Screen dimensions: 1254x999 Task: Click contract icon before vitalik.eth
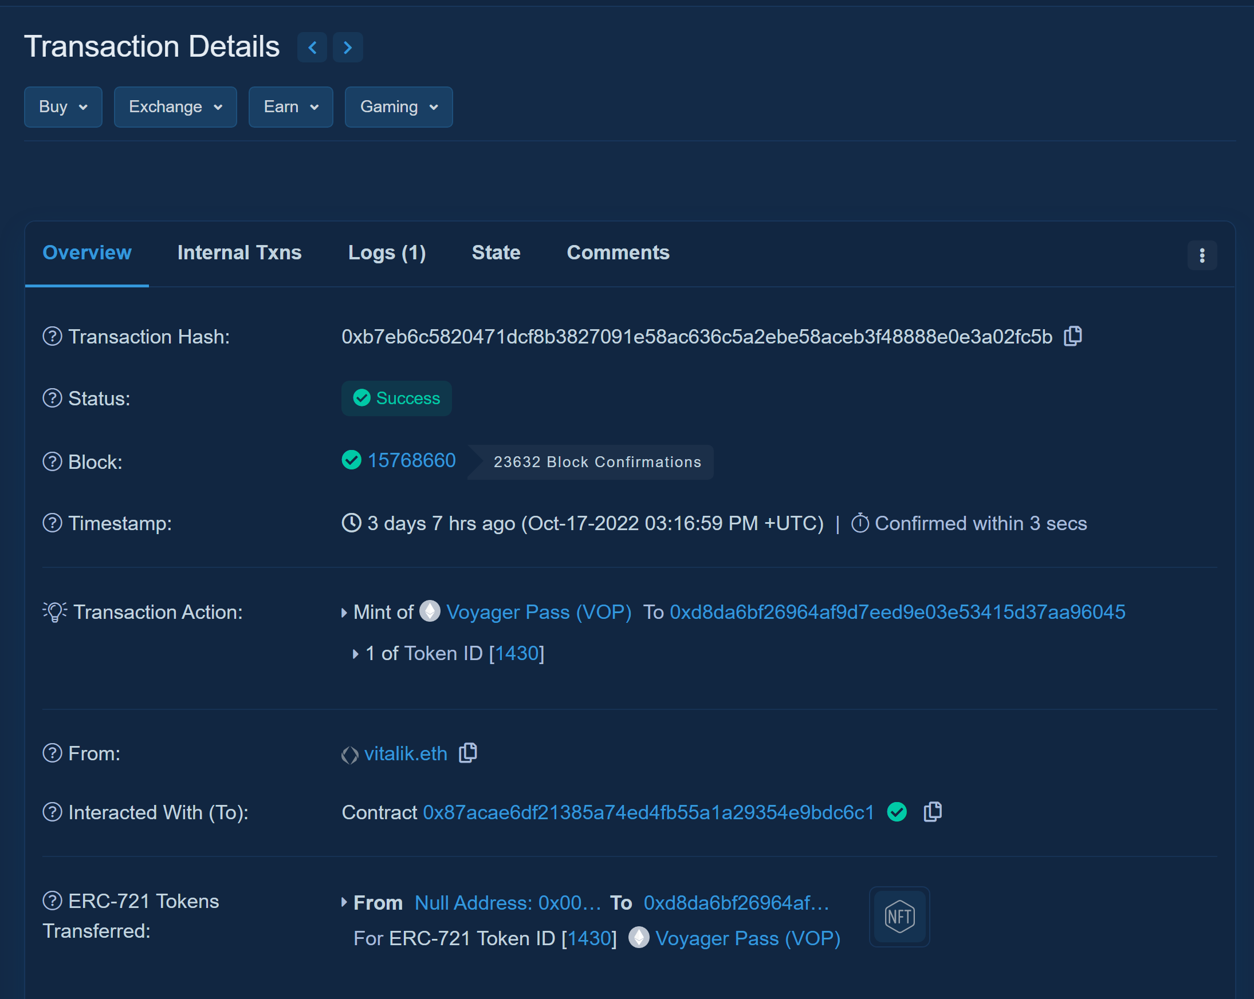pos(349,755)
